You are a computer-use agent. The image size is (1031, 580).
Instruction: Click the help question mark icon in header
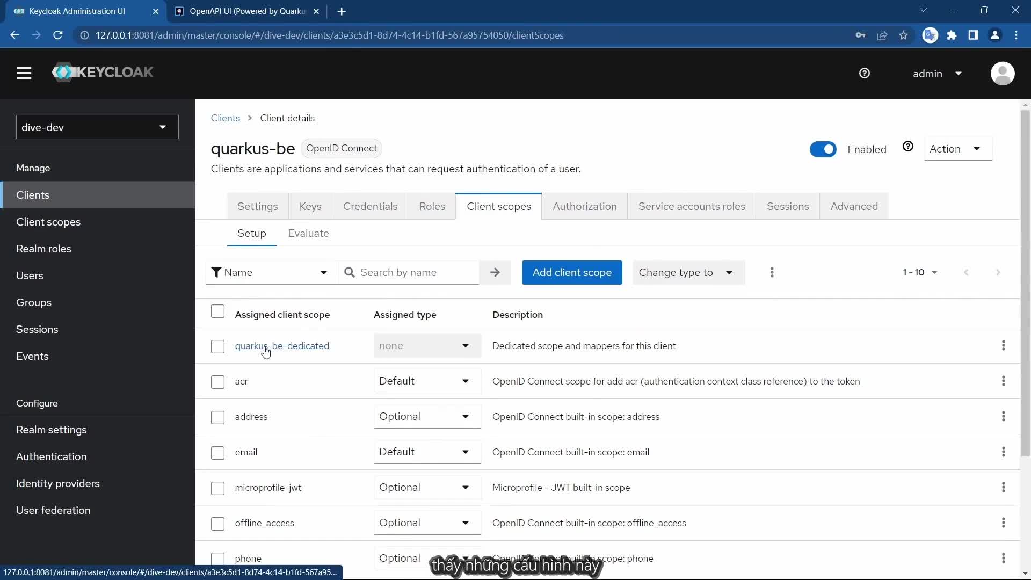tap(864, 74)
